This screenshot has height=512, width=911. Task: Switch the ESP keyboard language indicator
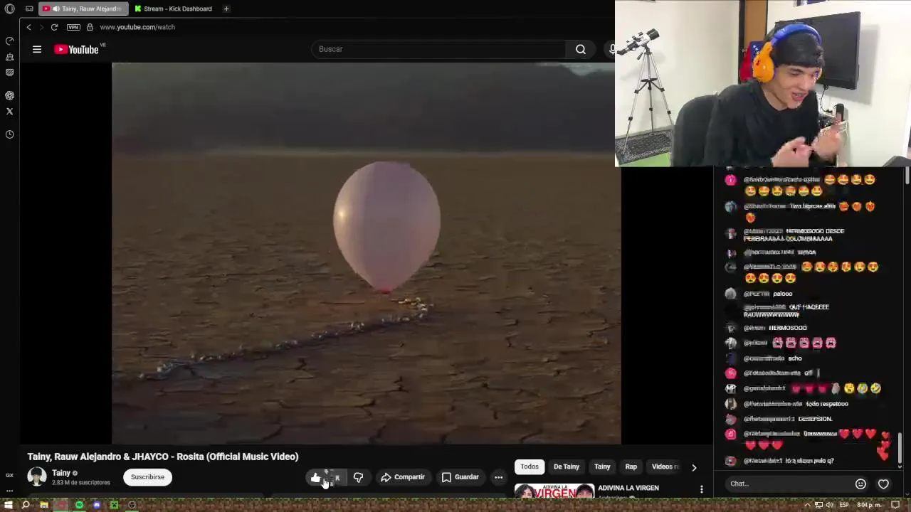coord(843,505)
